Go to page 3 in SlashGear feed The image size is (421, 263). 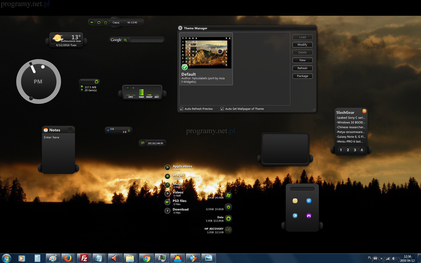(355, 150)
